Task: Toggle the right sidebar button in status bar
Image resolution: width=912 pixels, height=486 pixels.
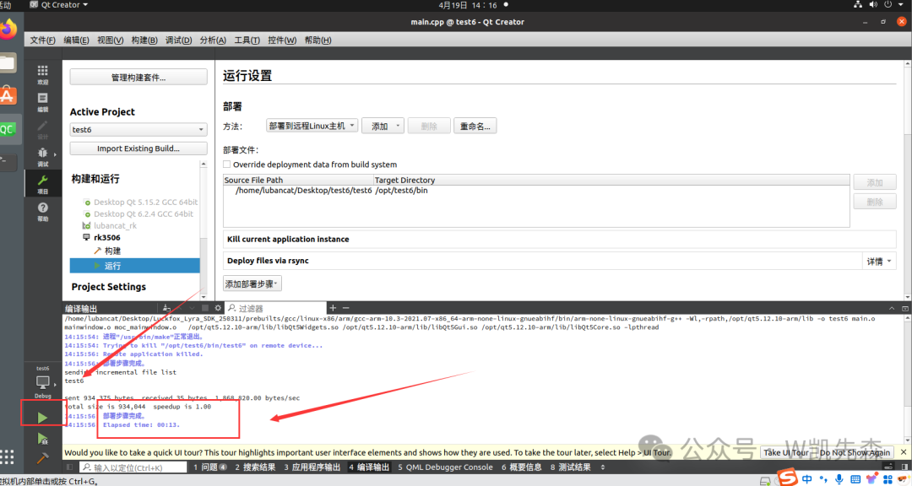Action: [x=903, y=467]
